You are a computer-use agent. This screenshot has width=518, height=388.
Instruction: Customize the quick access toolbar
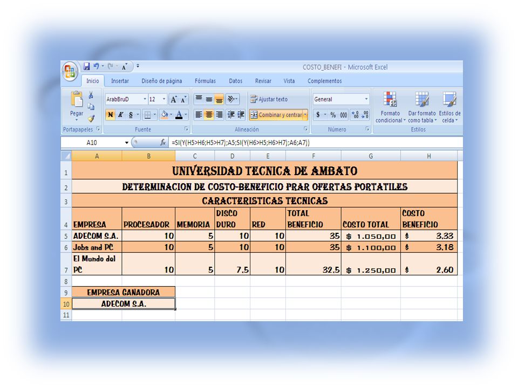pos(138,66)
